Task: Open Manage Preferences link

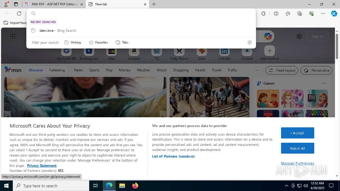Action: click(x=297, y=163)
